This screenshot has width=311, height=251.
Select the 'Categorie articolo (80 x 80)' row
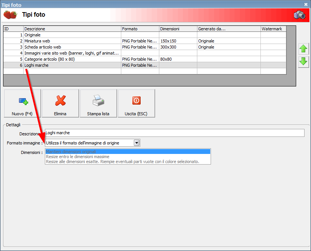pyautogui.click(x=145, y=59)
